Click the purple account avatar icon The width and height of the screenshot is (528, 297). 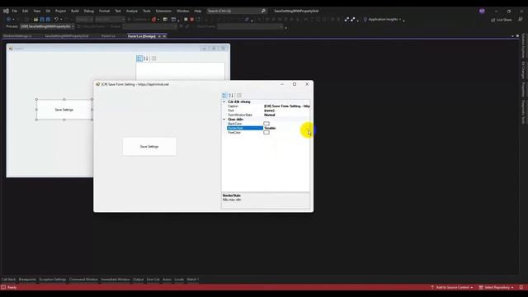pos(482,11)
